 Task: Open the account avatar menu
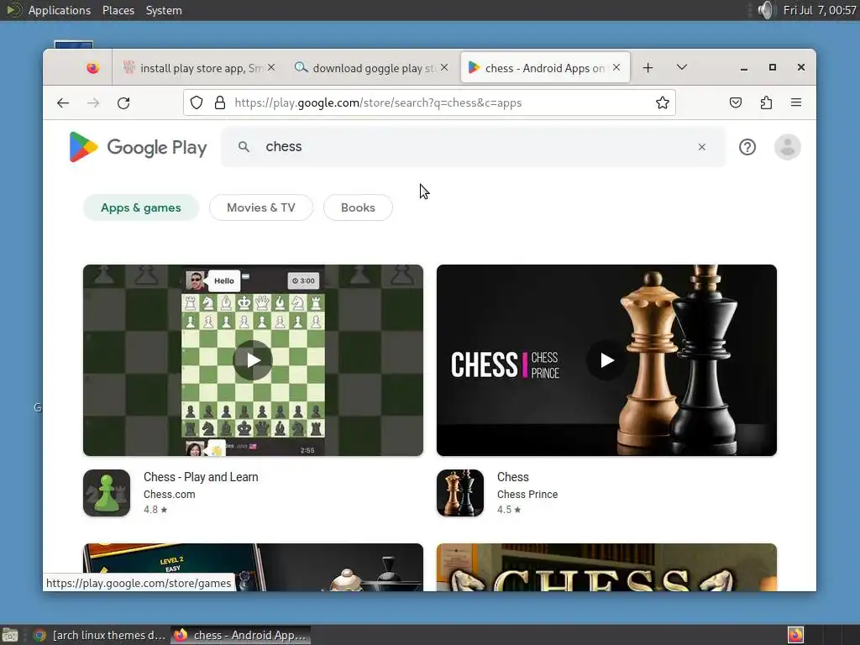point(787,147)
